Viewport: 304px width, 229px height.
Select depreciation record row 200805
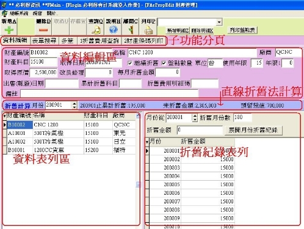click(x=190, y=184)
